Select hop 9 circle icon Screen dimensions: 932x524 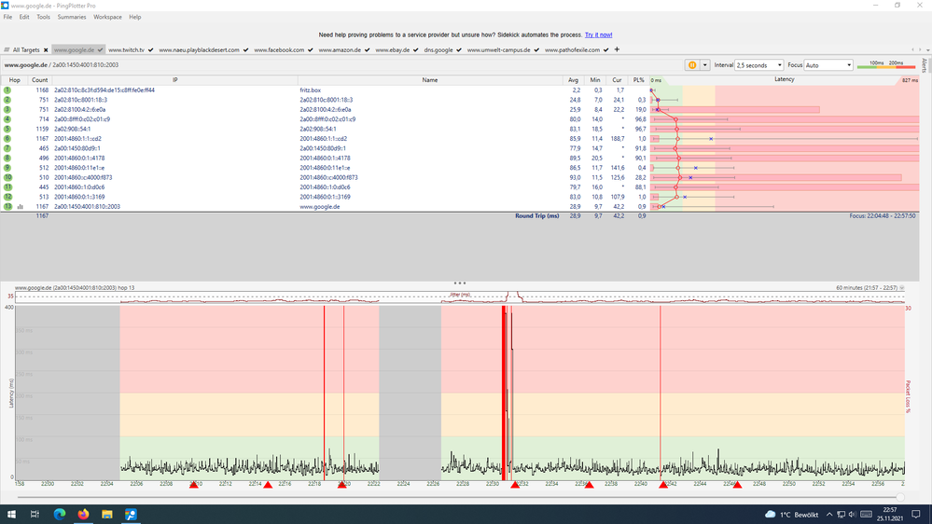(7, 168)
